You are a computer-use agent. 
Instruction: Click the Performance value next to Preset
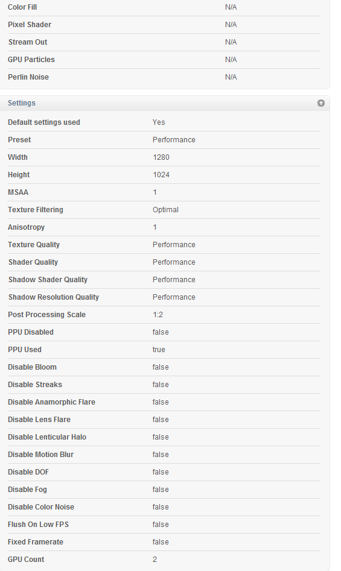click(174, 140)
